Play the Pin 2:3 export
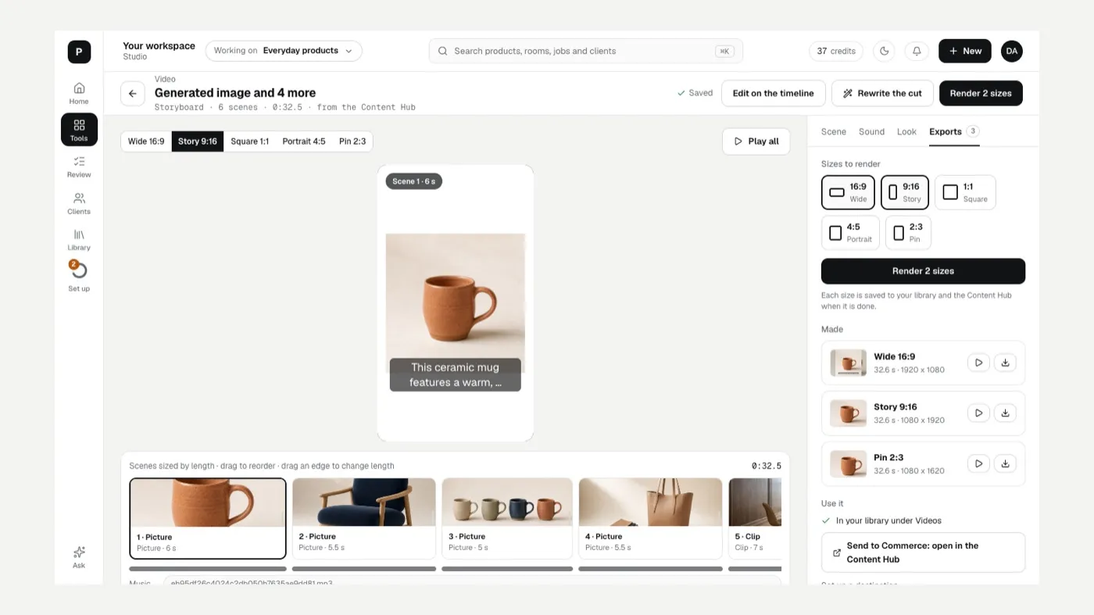This screenshot has width=1094, height=615. (x=978, y=463)
